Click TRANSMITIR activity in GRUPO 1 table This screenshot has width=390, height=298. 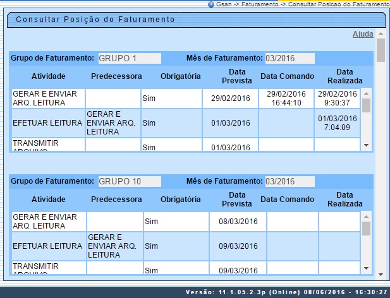[48, 145]
